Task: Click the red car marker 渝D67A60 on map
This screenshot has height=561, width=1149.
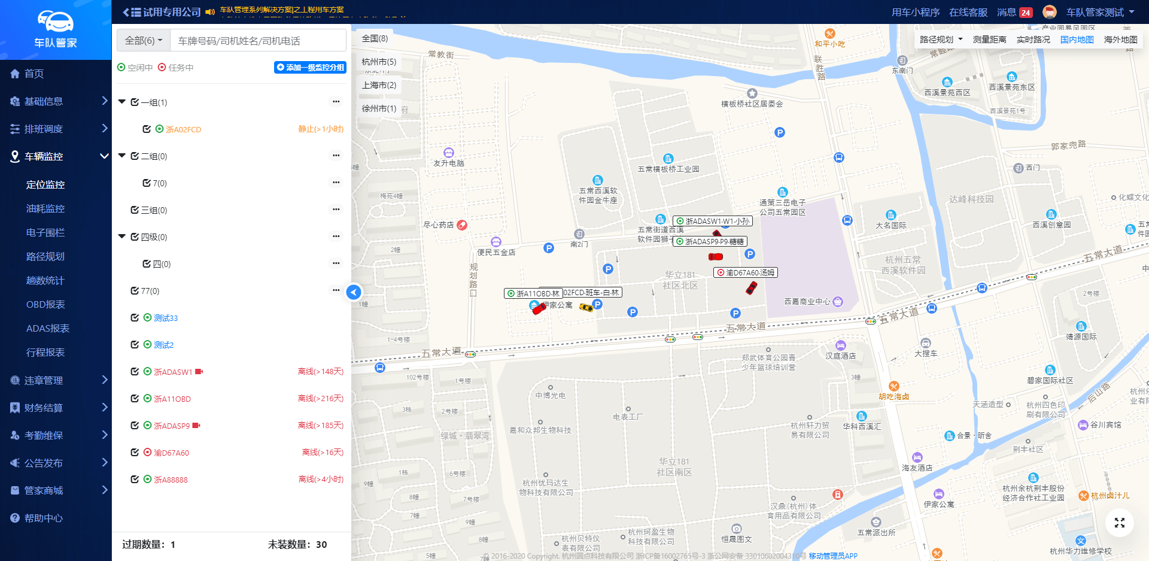Action: click(751, 288)
